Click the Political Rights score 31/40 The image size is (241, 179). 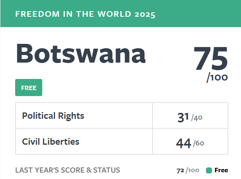click(190, 117)
